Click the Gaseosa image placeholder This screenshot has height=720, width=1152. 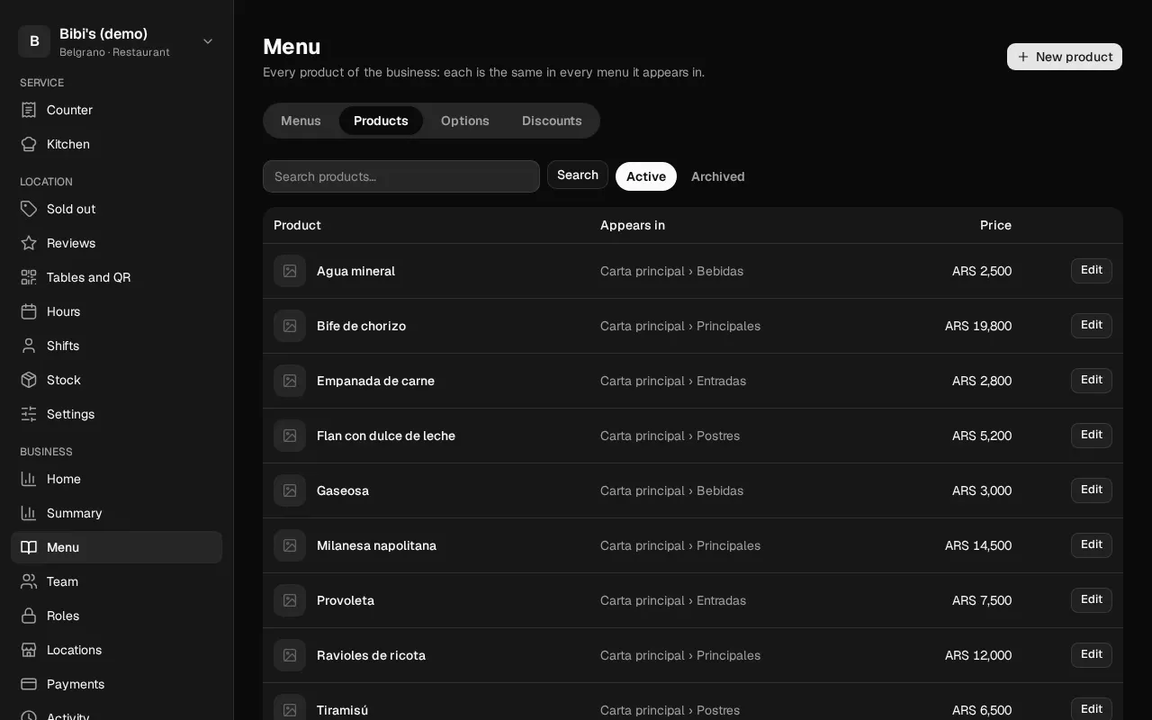(x=290, y=490)
